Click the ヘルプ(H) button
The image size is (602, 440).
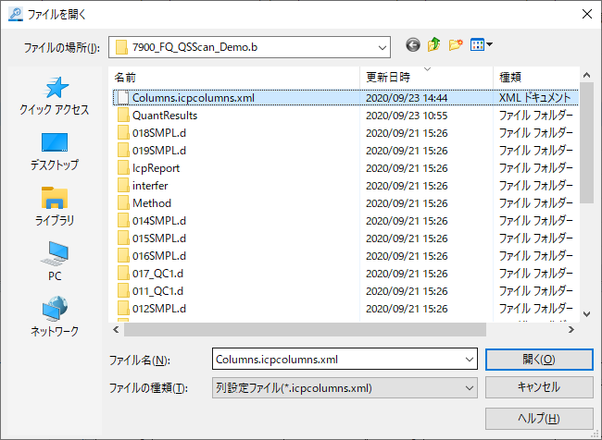539,419
